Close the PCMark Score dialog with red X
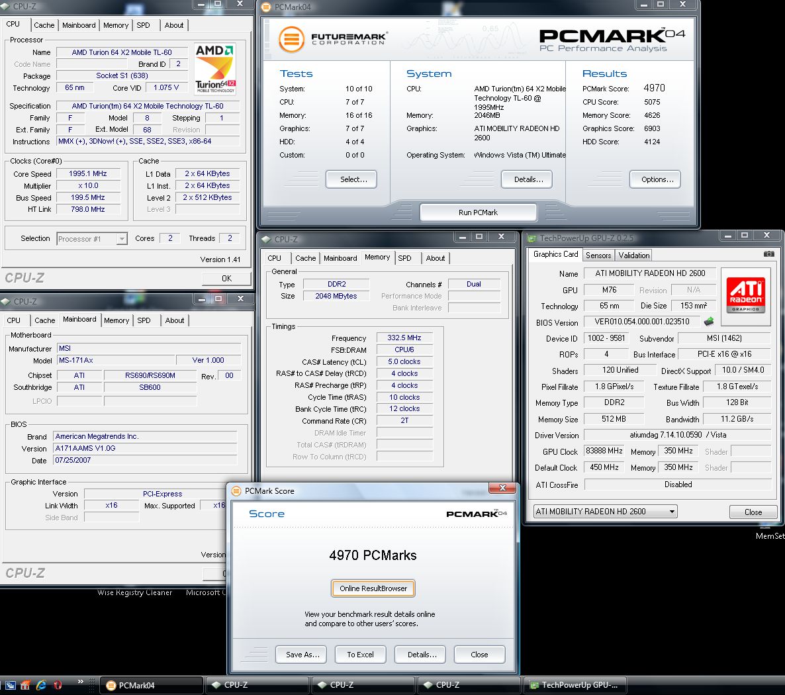 502,488
